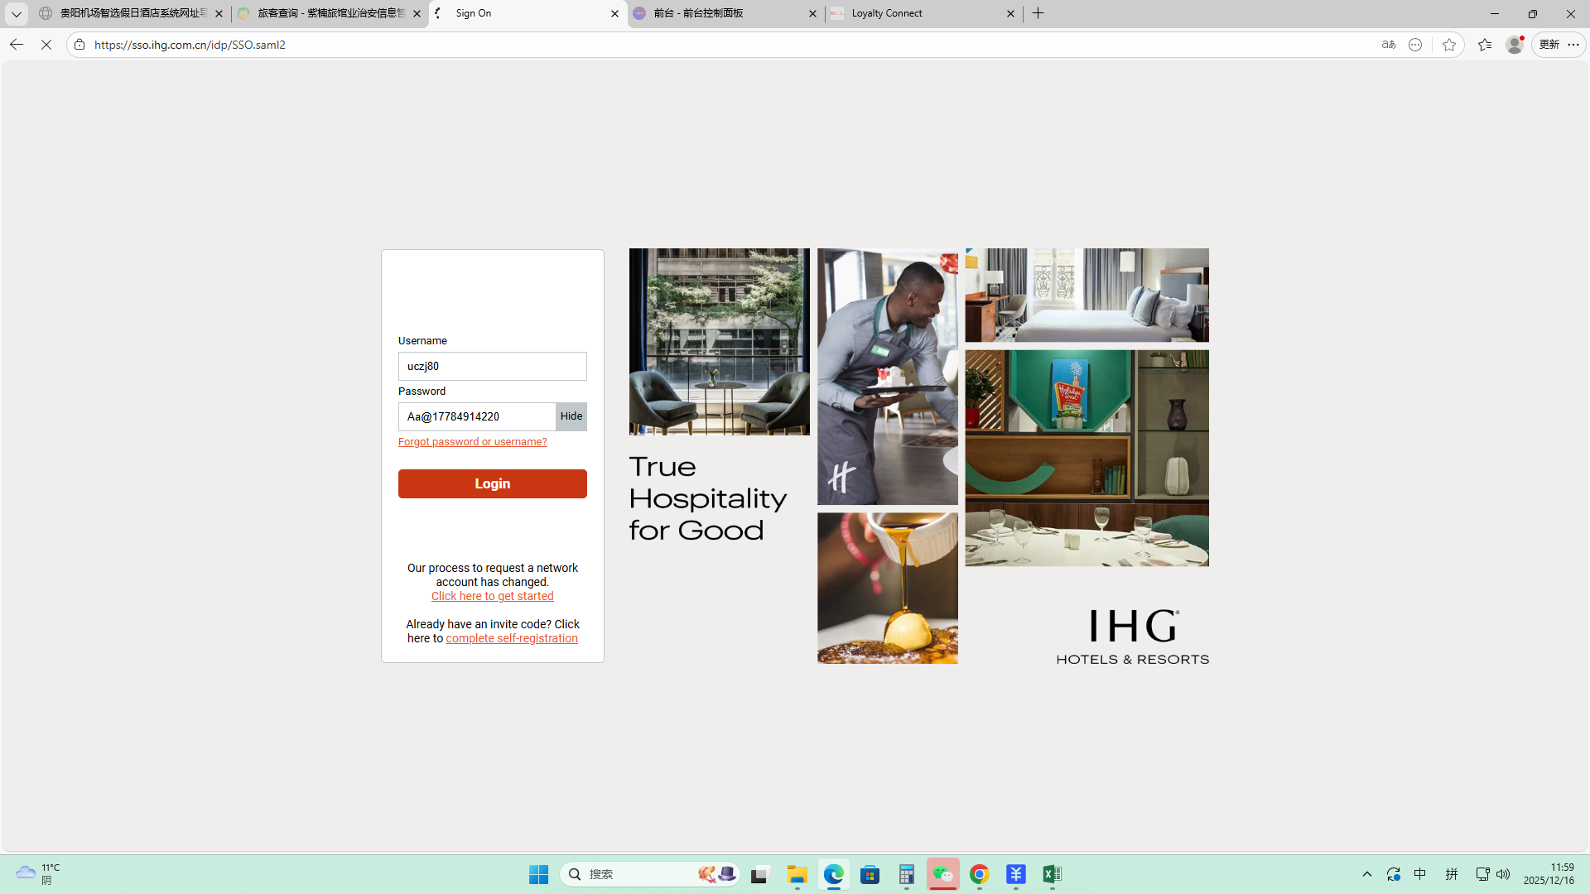Expand the tab search dropdown arrow
1590x894 pixels.
pyautogui.click(x=16, y=13)
